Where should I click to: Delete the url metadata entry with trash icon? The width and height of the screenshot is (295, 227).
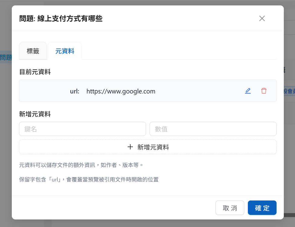point(264,91)
